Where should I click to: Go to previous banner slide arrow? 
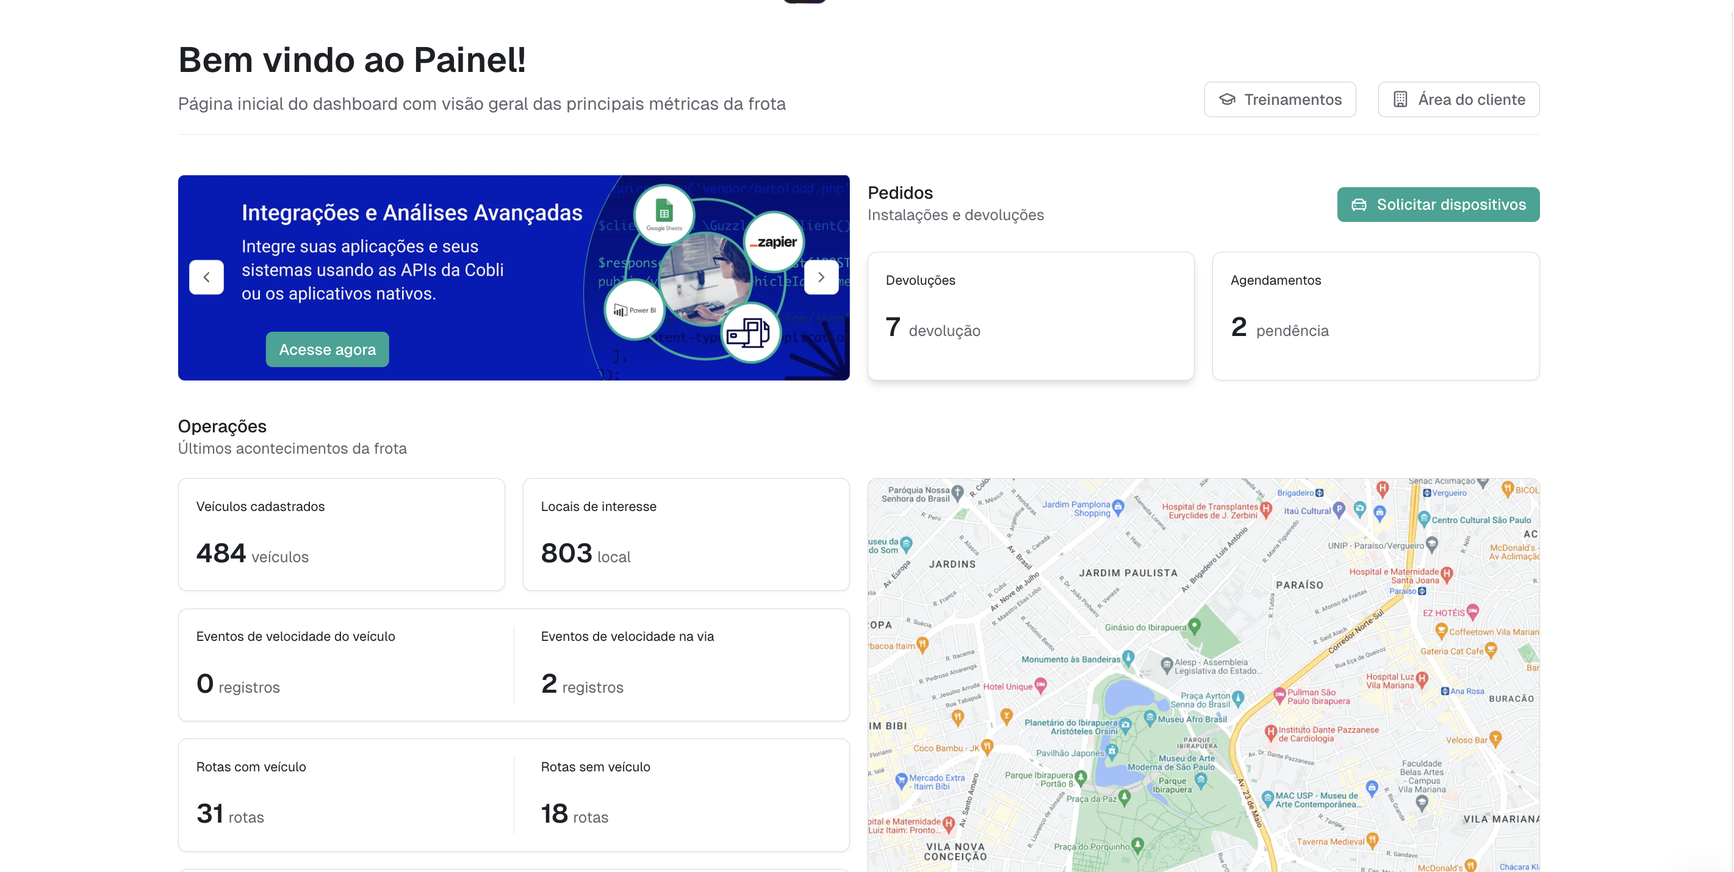coord(207,277)
